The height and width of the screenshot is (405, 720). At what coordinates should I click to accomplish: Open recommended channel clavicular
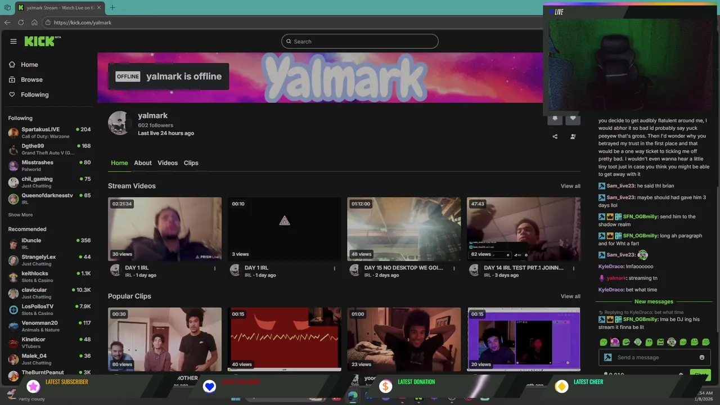point(49,293)
